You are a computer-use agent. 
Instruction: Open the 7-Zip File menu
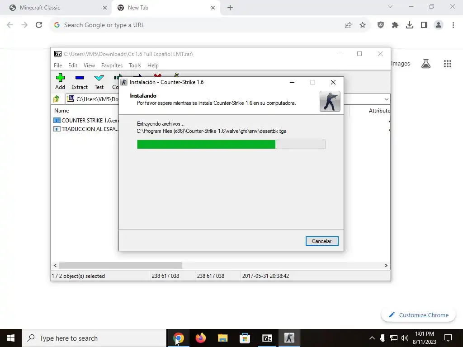click(58, 66)
